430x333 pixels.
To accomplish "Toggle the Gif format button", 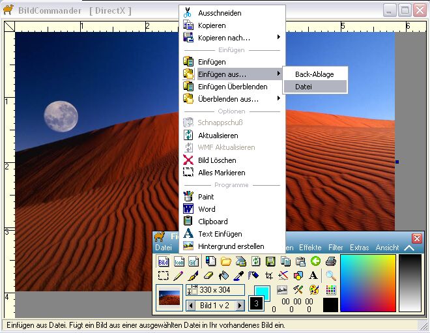I will coord(193,261).
